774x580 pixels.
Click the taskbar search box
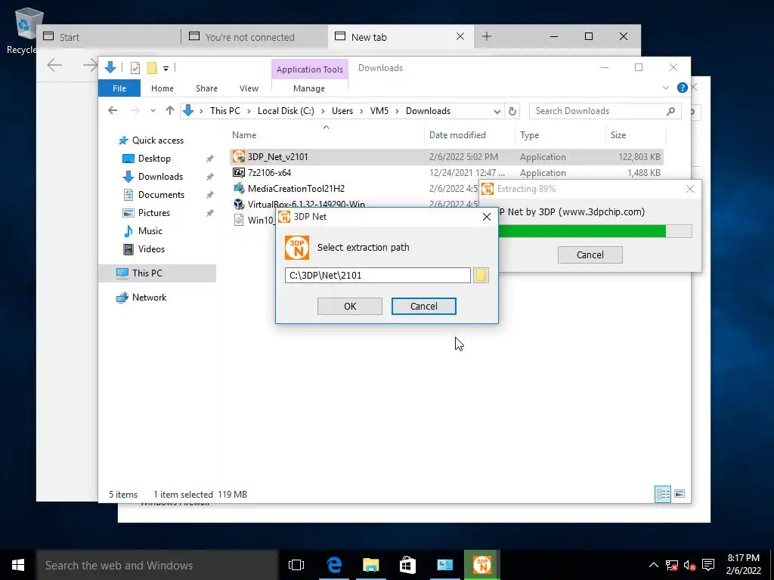pos(157,565)
